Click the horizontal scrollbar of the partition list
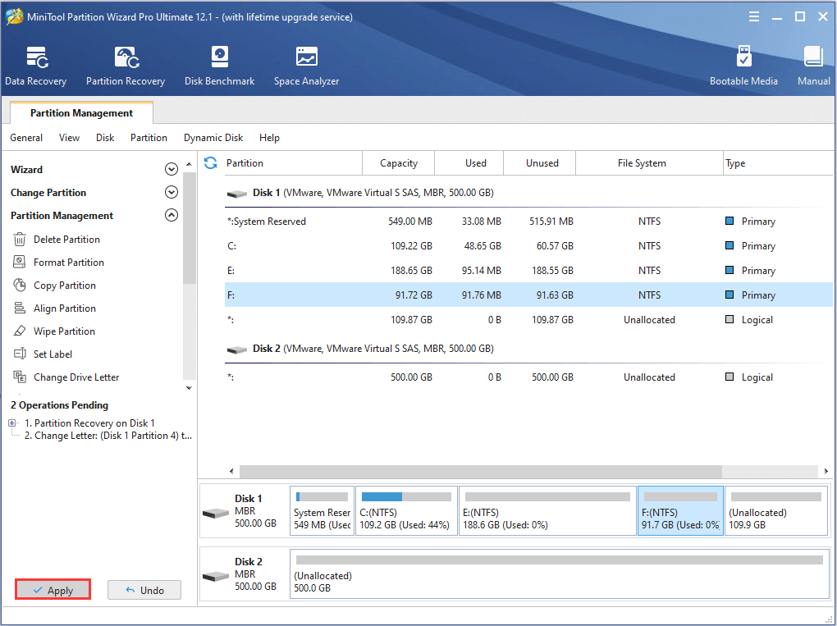 pyautogui.click(x=480, y=471)
